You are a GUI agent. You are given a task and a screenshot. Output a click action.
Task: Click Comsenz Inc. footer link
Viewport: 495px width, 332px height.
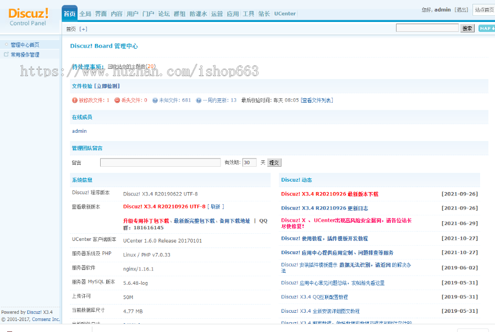(x=46, y=319)
